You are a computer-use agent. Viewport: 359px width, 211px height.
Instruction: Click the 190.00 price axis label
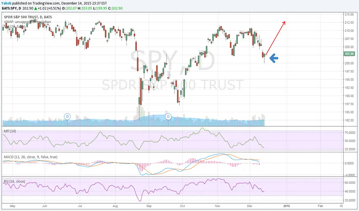pyautogui.click(x=349, y=96)
